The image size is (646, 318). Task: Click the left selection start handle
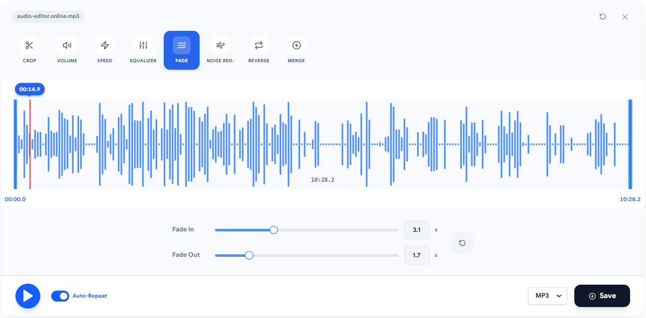tap(15, 144)
